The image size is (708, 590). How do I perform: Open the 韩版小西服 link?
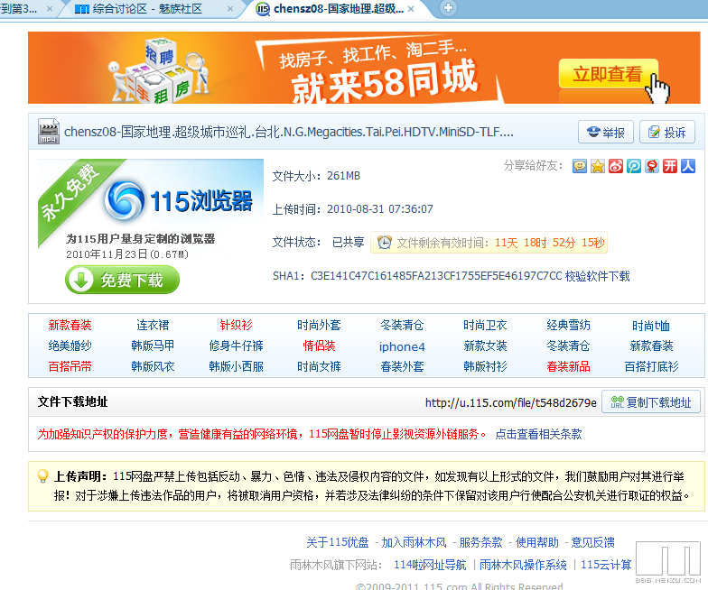(236, 366)
